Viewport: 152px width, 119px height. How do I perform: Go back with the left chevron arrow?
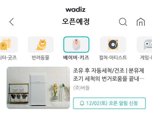[x=12, y=22]
